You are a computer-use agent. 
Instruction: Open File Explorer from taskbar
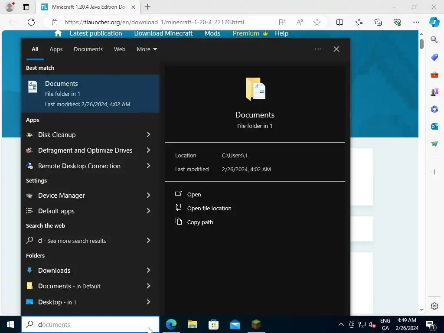coord(192,324)
